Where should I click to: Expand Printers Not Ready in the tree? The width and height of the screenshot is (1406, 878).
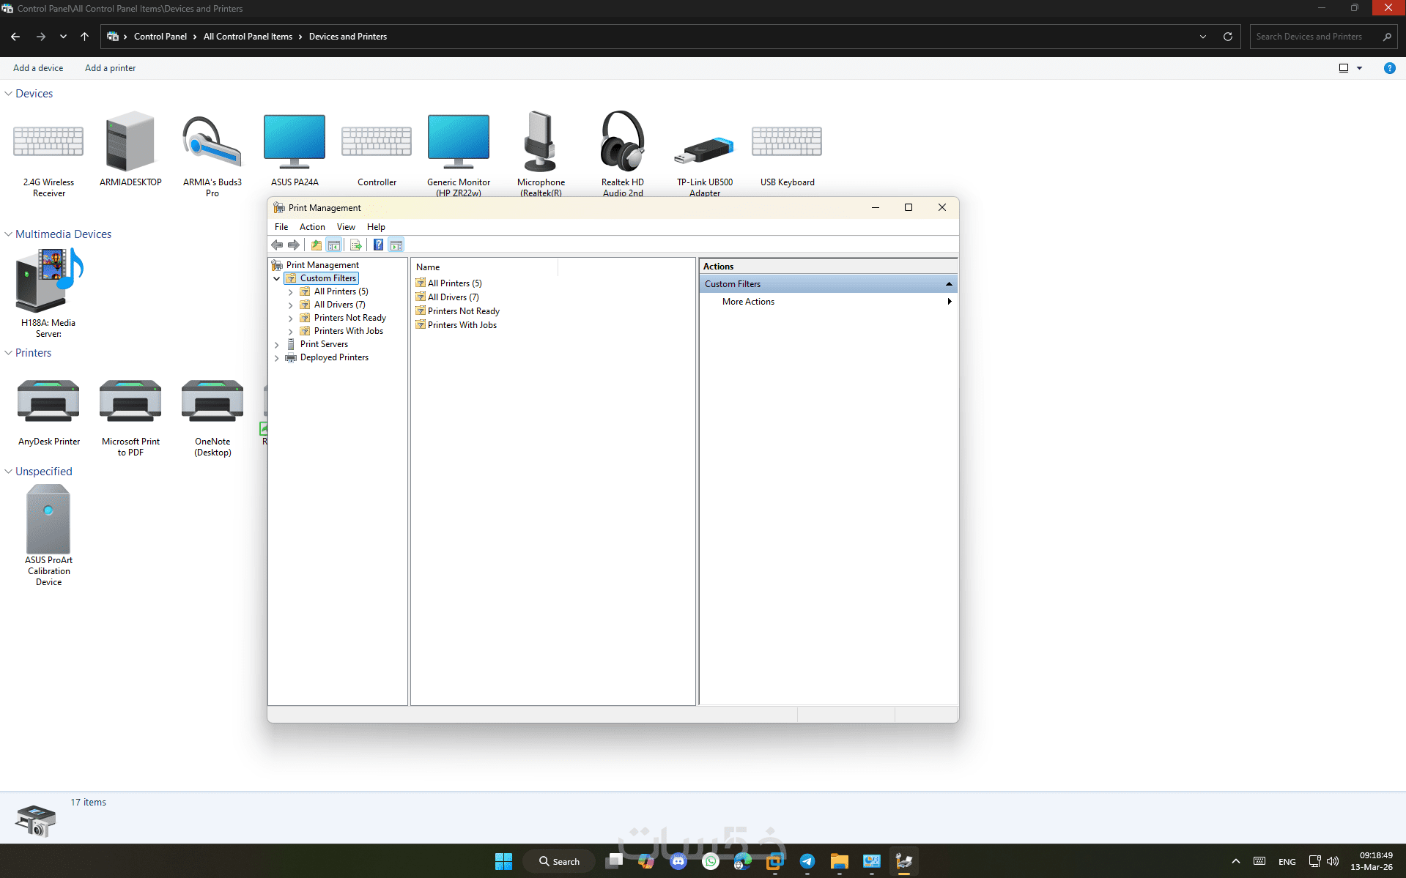(x=291, y=318)
